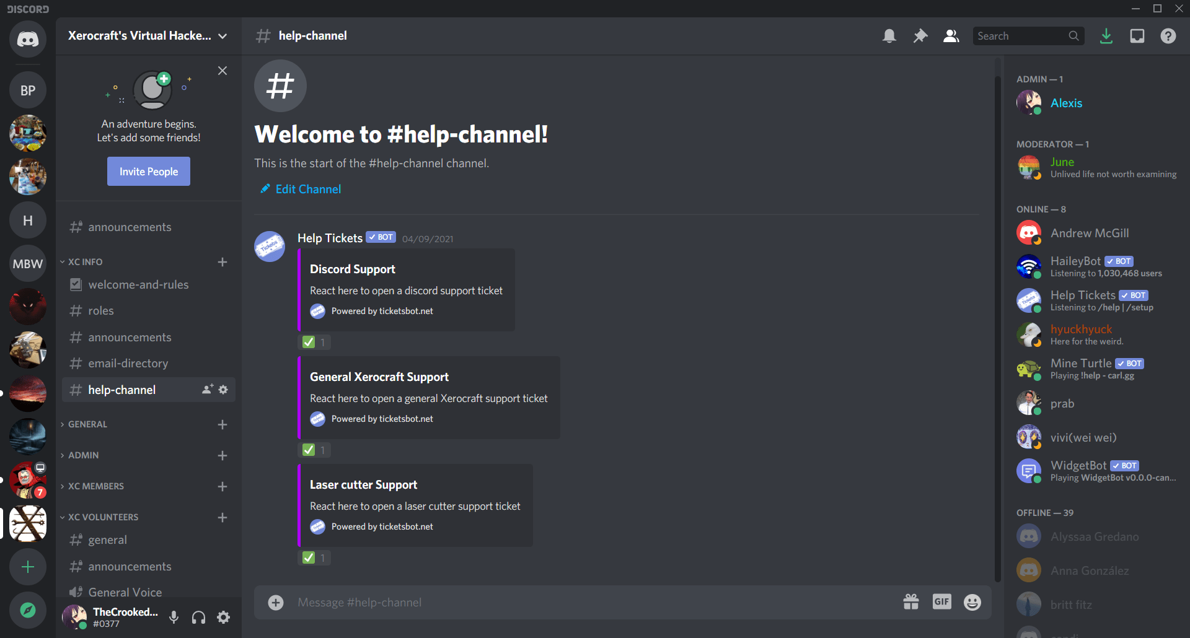Open the Discord home button
Image resolution: width=1190 pixels, height=638 pixels.
tap(28, 39)
